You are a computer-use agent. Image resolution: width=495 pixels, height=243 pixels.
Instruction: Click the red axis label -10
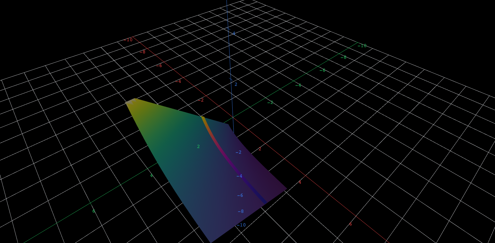128,40
